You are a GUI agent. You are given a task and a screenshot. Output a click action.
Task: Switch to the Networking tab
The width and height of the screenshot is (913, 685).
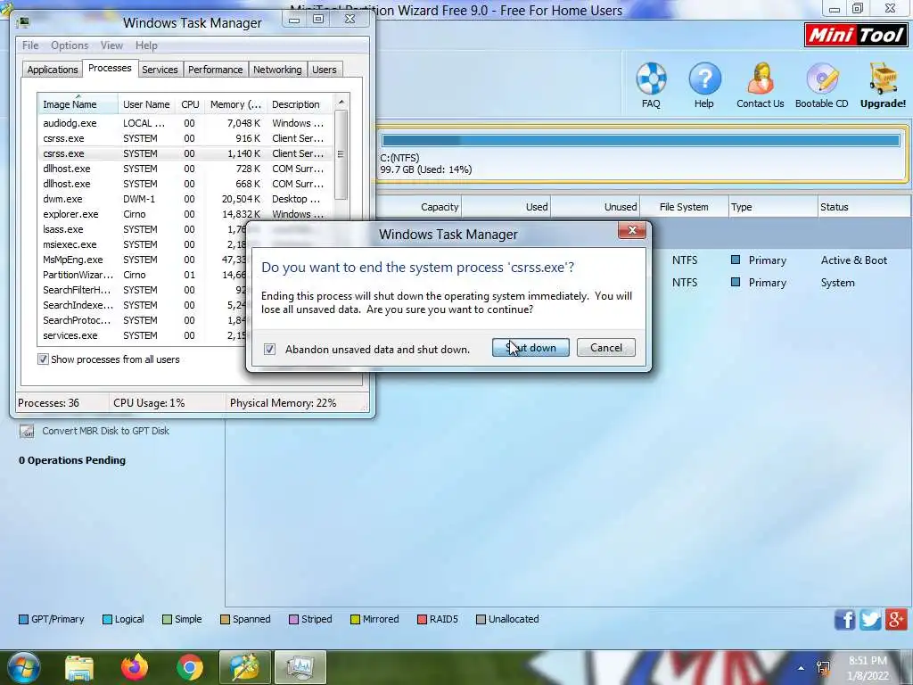[277, 70]
